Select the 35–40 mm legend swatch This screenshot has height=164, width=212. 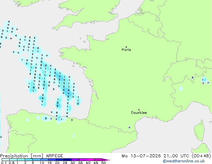click(x=83, y=160)
